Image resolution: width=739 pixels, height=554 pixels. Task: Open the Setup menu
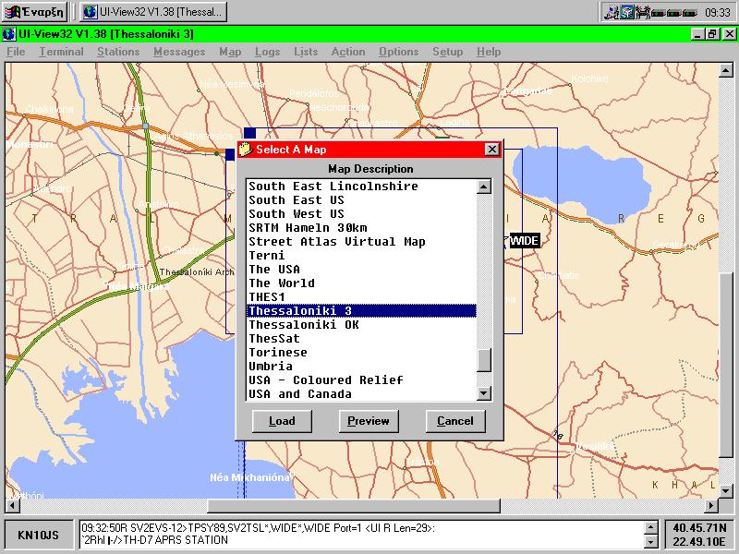tap(447, 52)
